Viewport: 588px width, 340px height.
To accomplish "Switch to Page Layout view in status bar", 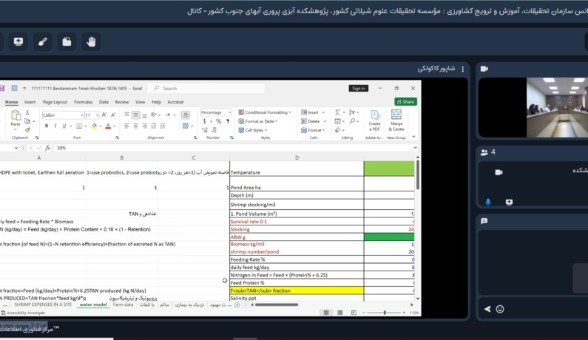I will pos(339,313).
